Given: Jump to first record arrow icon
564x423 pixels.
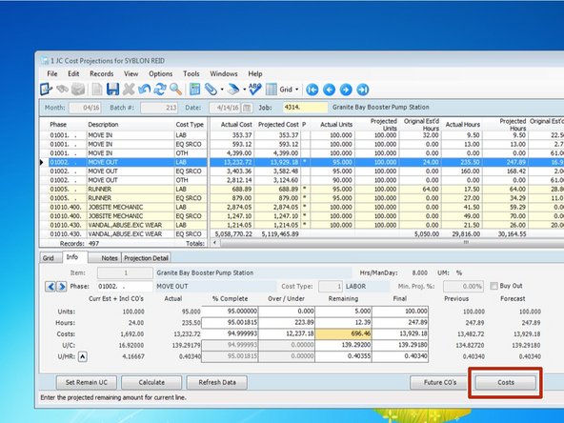Looking at the screenshot, I should click(x=312, y=90).
